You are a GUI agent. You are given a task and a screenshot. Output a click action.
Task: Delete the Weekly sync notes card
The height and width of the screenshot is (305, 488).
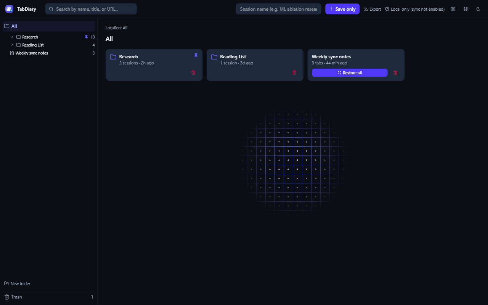(x=395, y=72)
